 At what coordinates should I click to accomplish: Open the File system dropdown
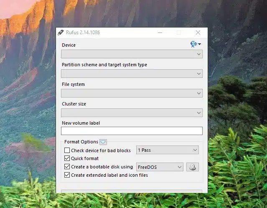132,93
